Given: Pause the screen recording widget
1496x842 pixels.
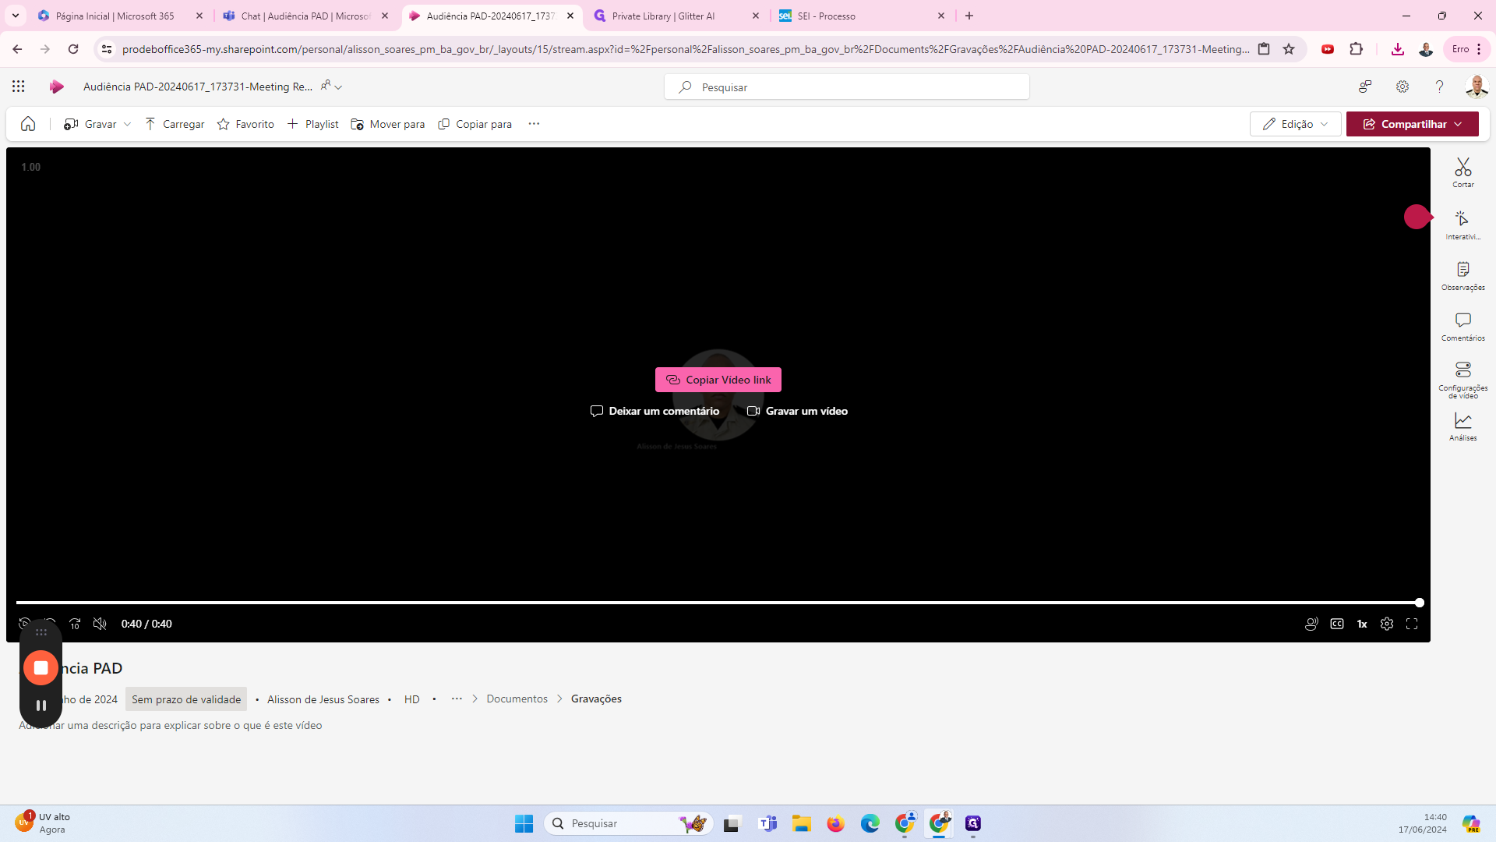Looking at the screenshot, I should click(41, 706).
